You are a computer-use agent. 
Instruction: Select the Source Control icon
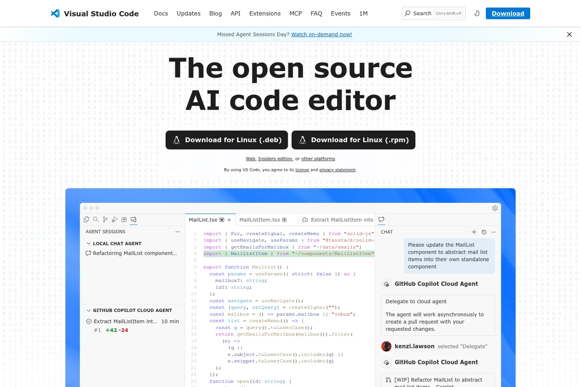105,219
